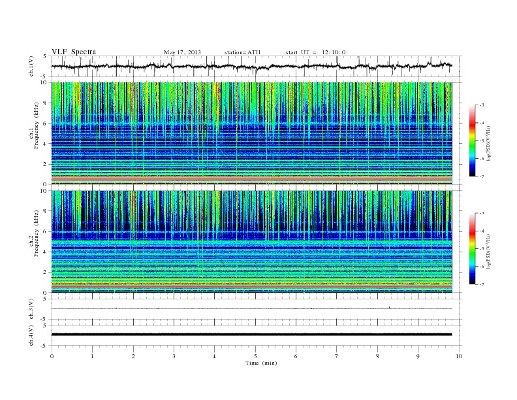Image resolution: width=517 pixels, height=400 pixels.
Task: Click the "Time (min)" axis title
Action: pos(261,363)
